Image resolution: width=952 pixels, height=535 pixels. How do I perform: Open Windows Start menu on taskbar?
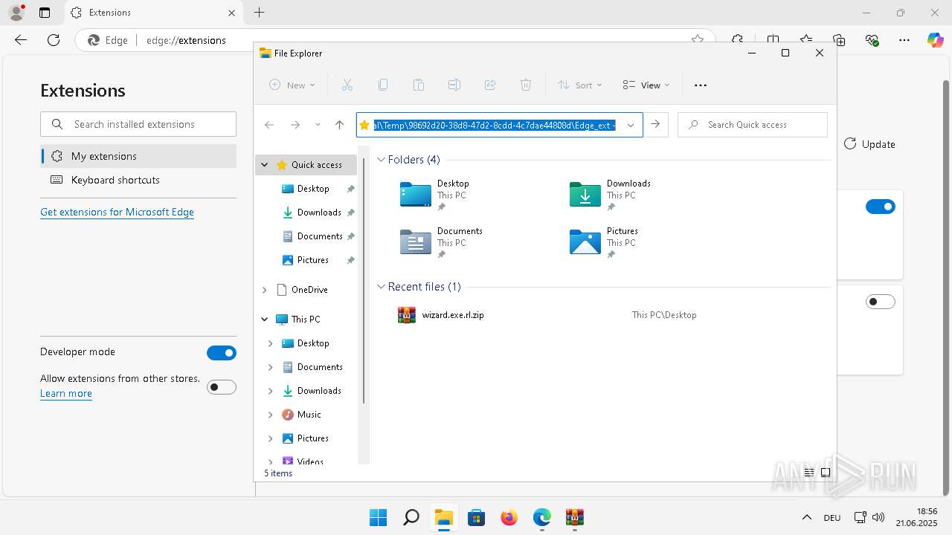coord(378,517)
